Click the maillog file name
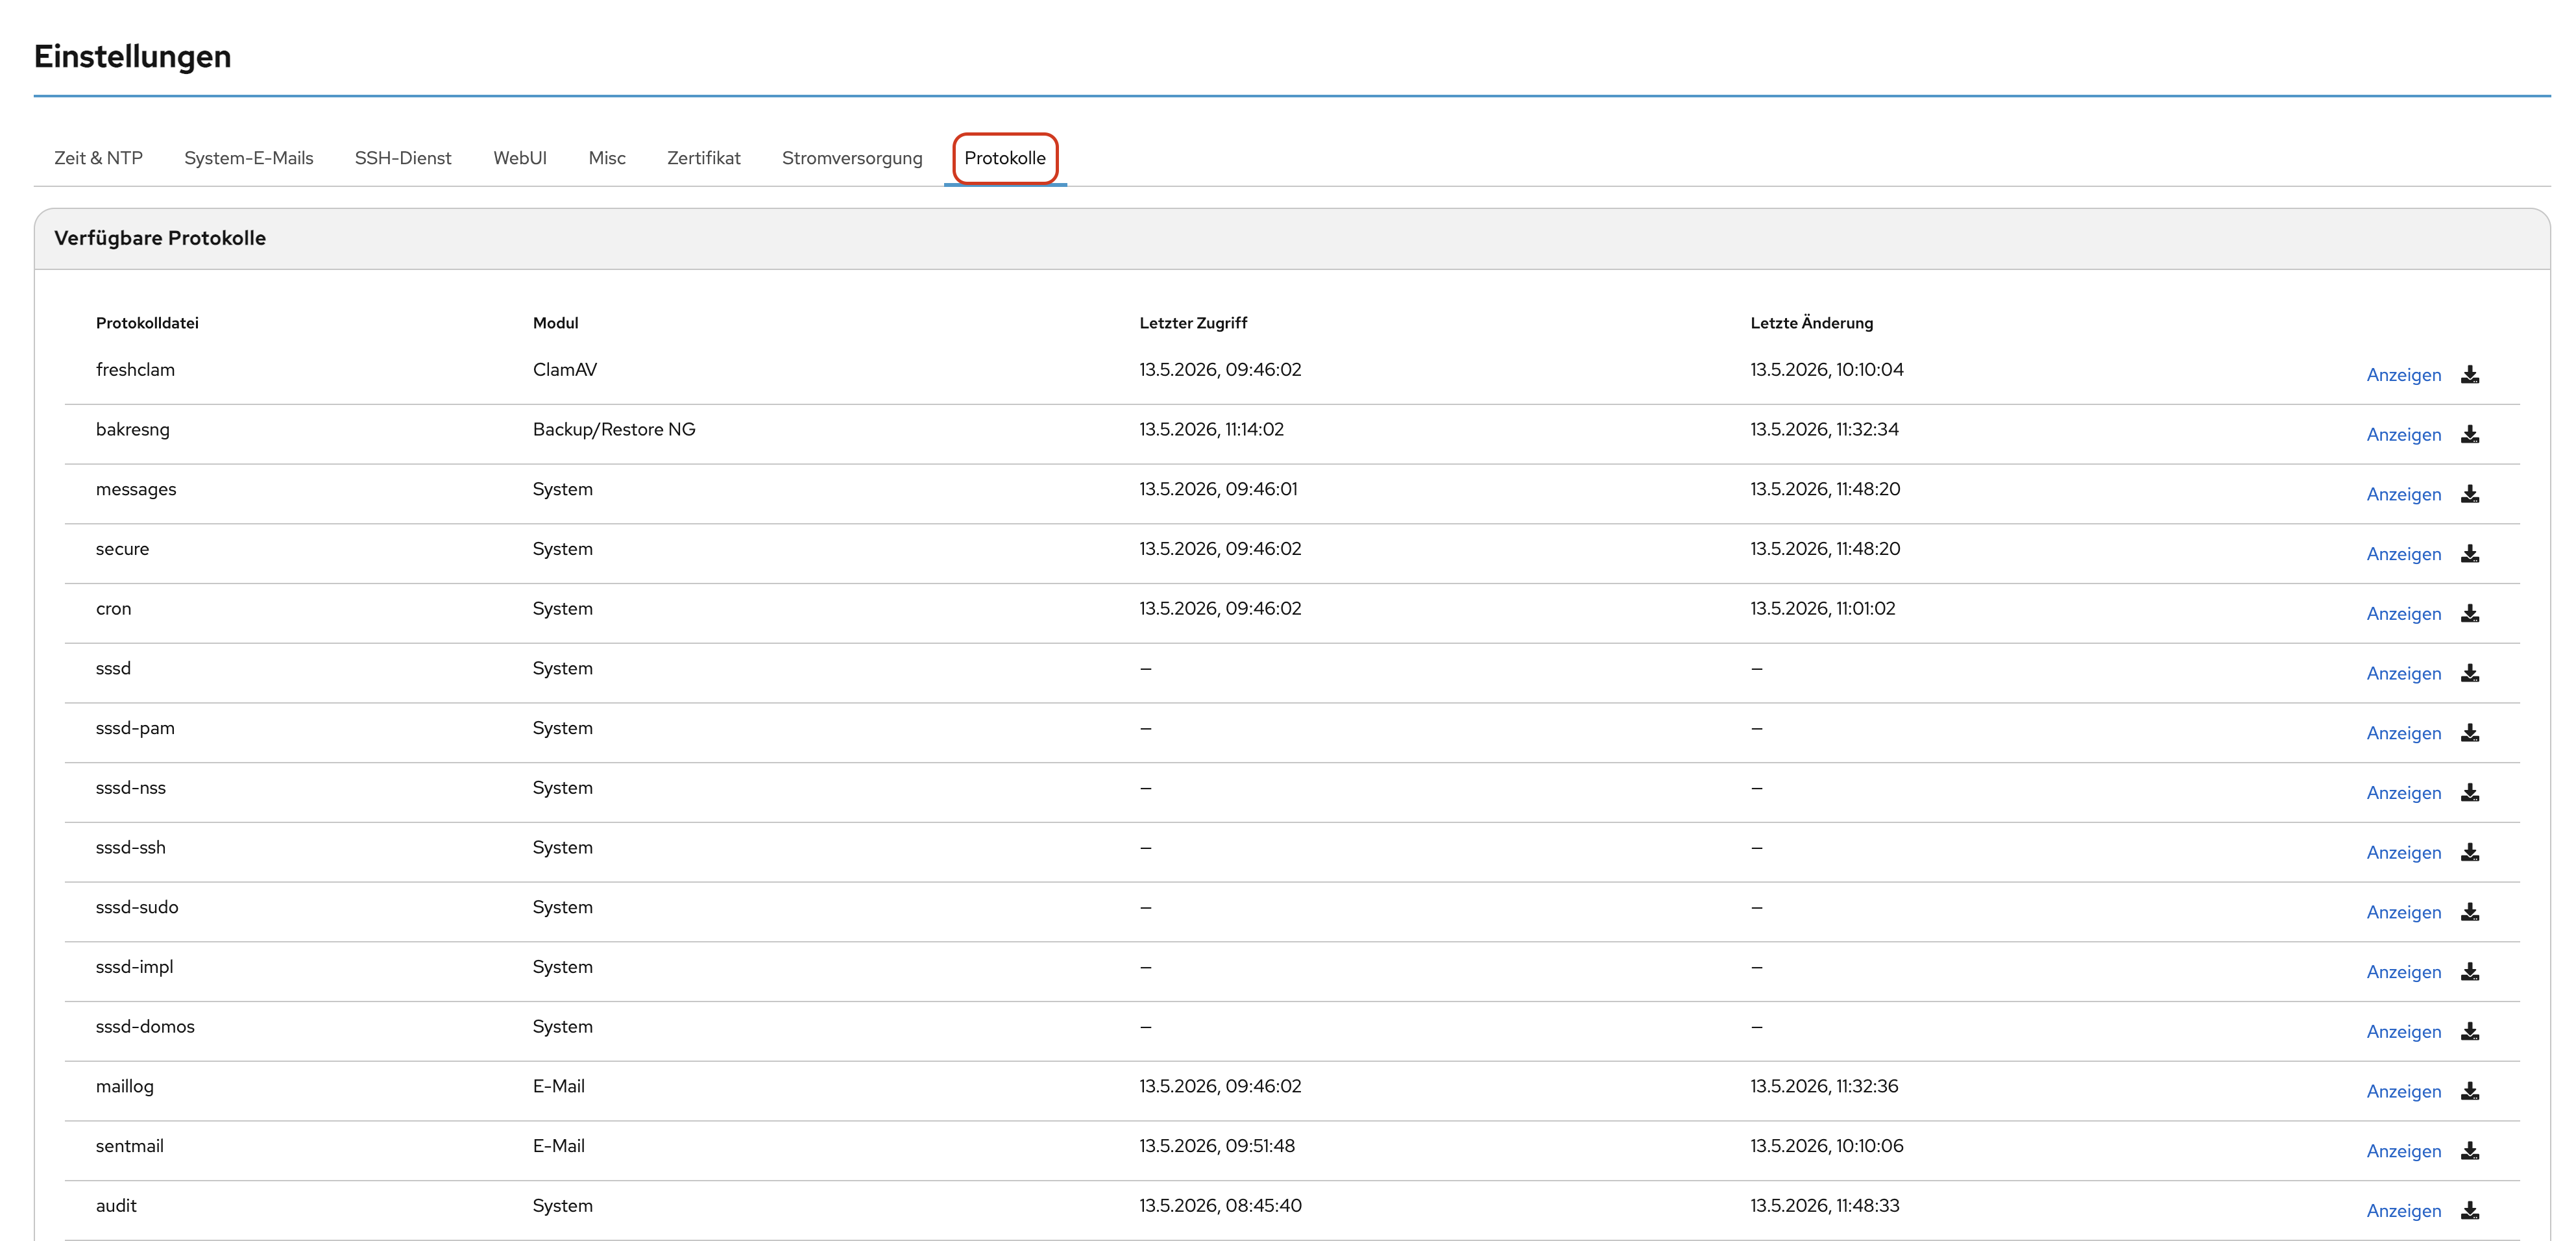Image resolution: width=2576 pixels, height=1241 pixels. pos(124,1087)
